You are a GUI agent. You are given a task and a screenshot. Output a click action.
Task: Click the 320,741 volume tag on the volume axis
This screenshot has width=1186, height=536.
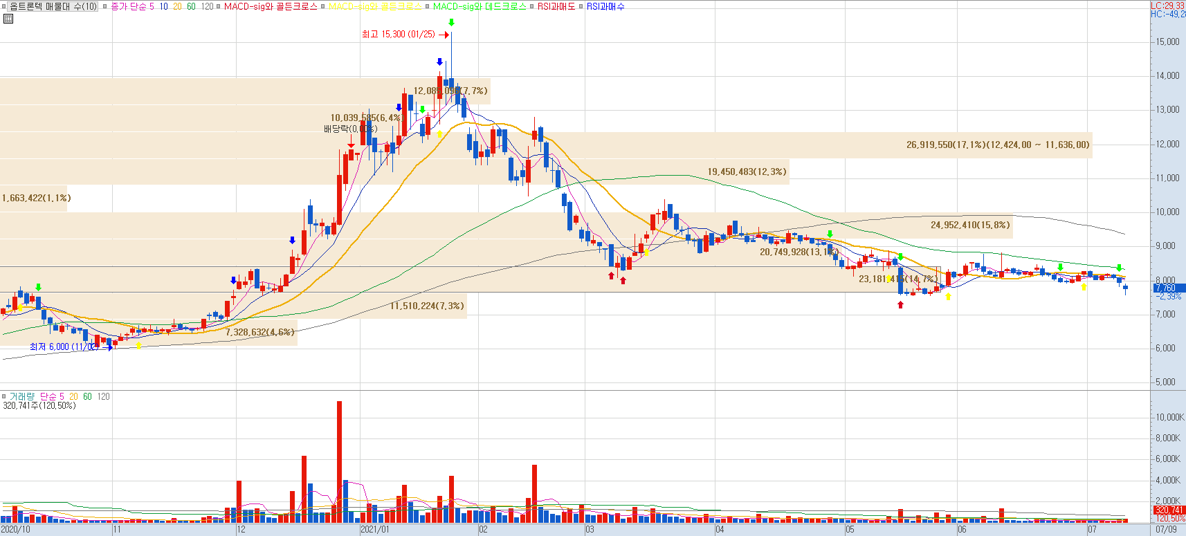[1168, 510]
